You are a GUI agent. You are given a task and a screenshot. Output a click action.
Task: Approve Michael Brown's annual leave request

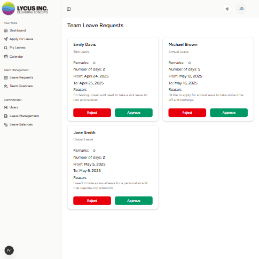point(229,113)
